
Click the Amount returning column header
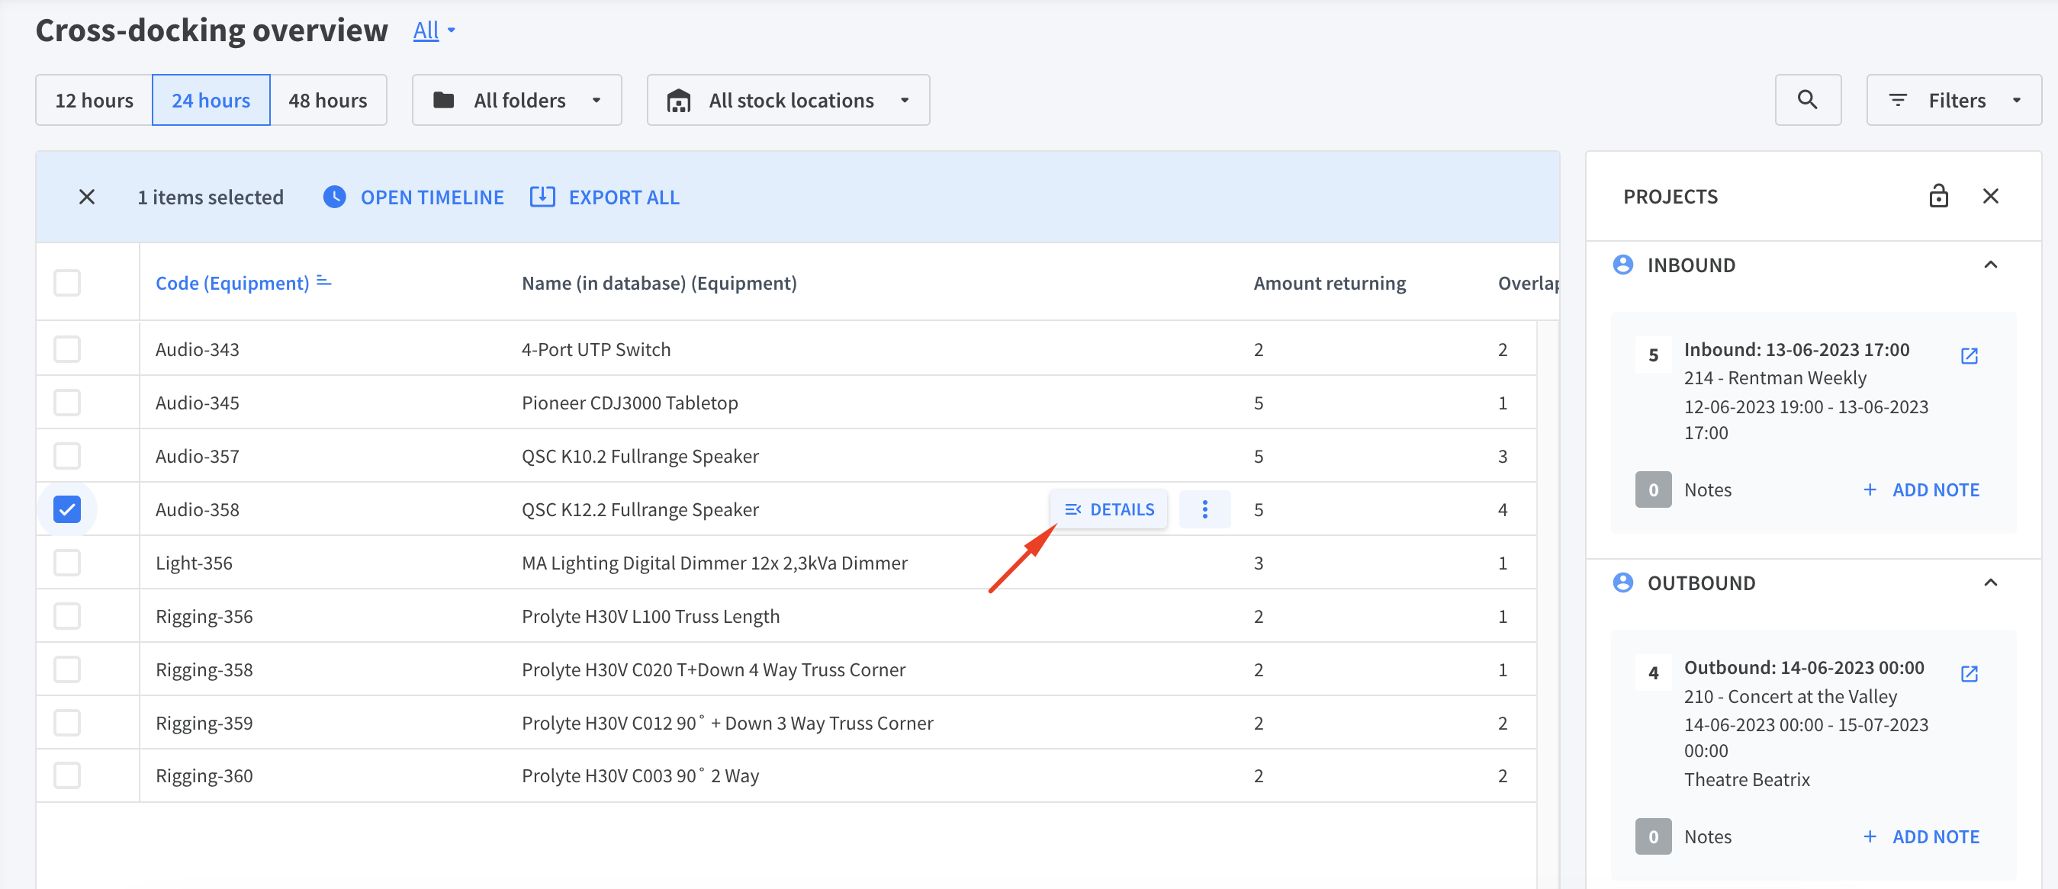click(x=1330, y=283)
